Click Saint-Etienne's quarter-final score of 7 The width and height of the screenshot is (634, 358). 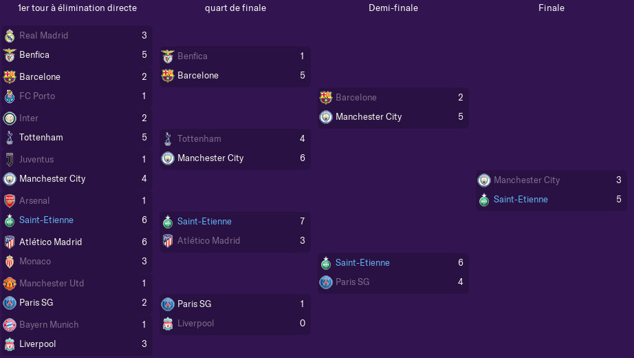tap(303, 222)
